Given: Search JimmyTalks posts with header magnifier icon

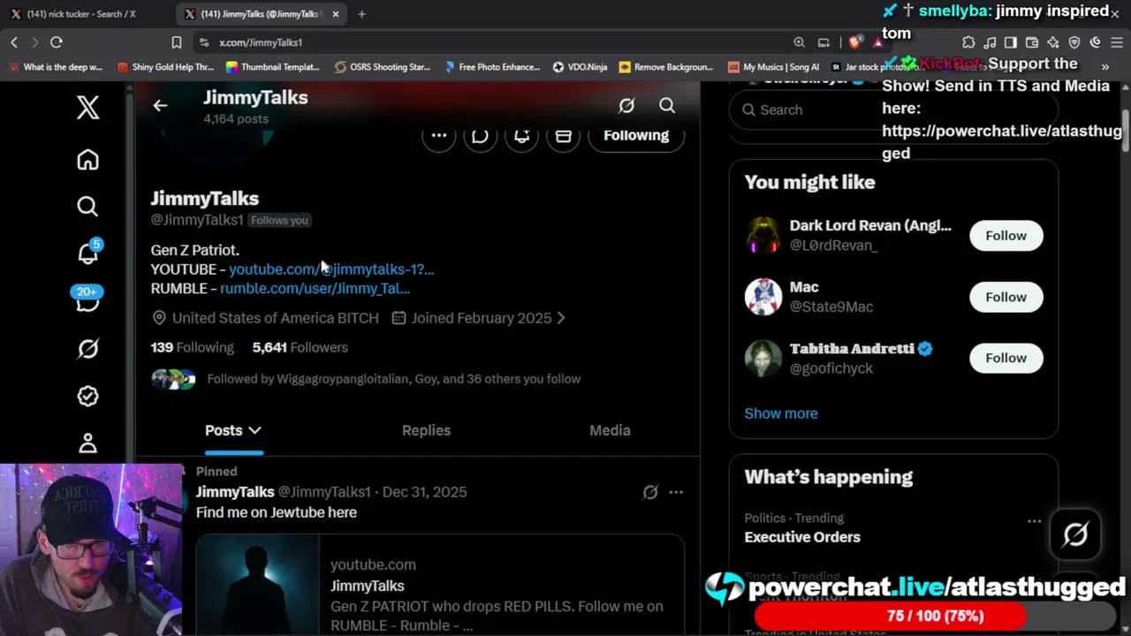Looking at the screenshot, I should (x=667, y=106).
